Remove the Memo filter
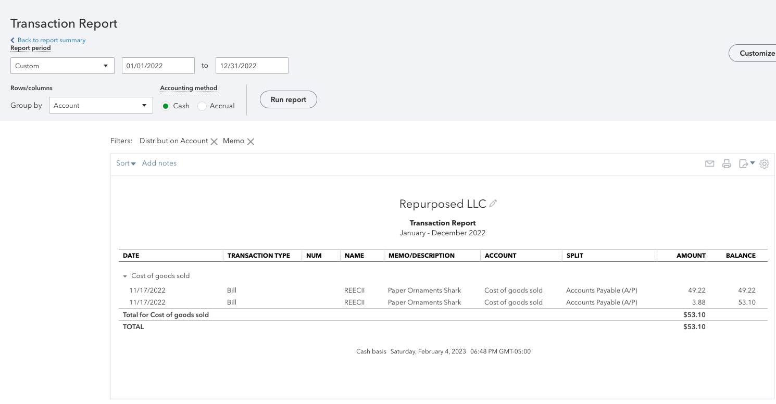Viewport: 776px width, 404px height. pos(251,142)
